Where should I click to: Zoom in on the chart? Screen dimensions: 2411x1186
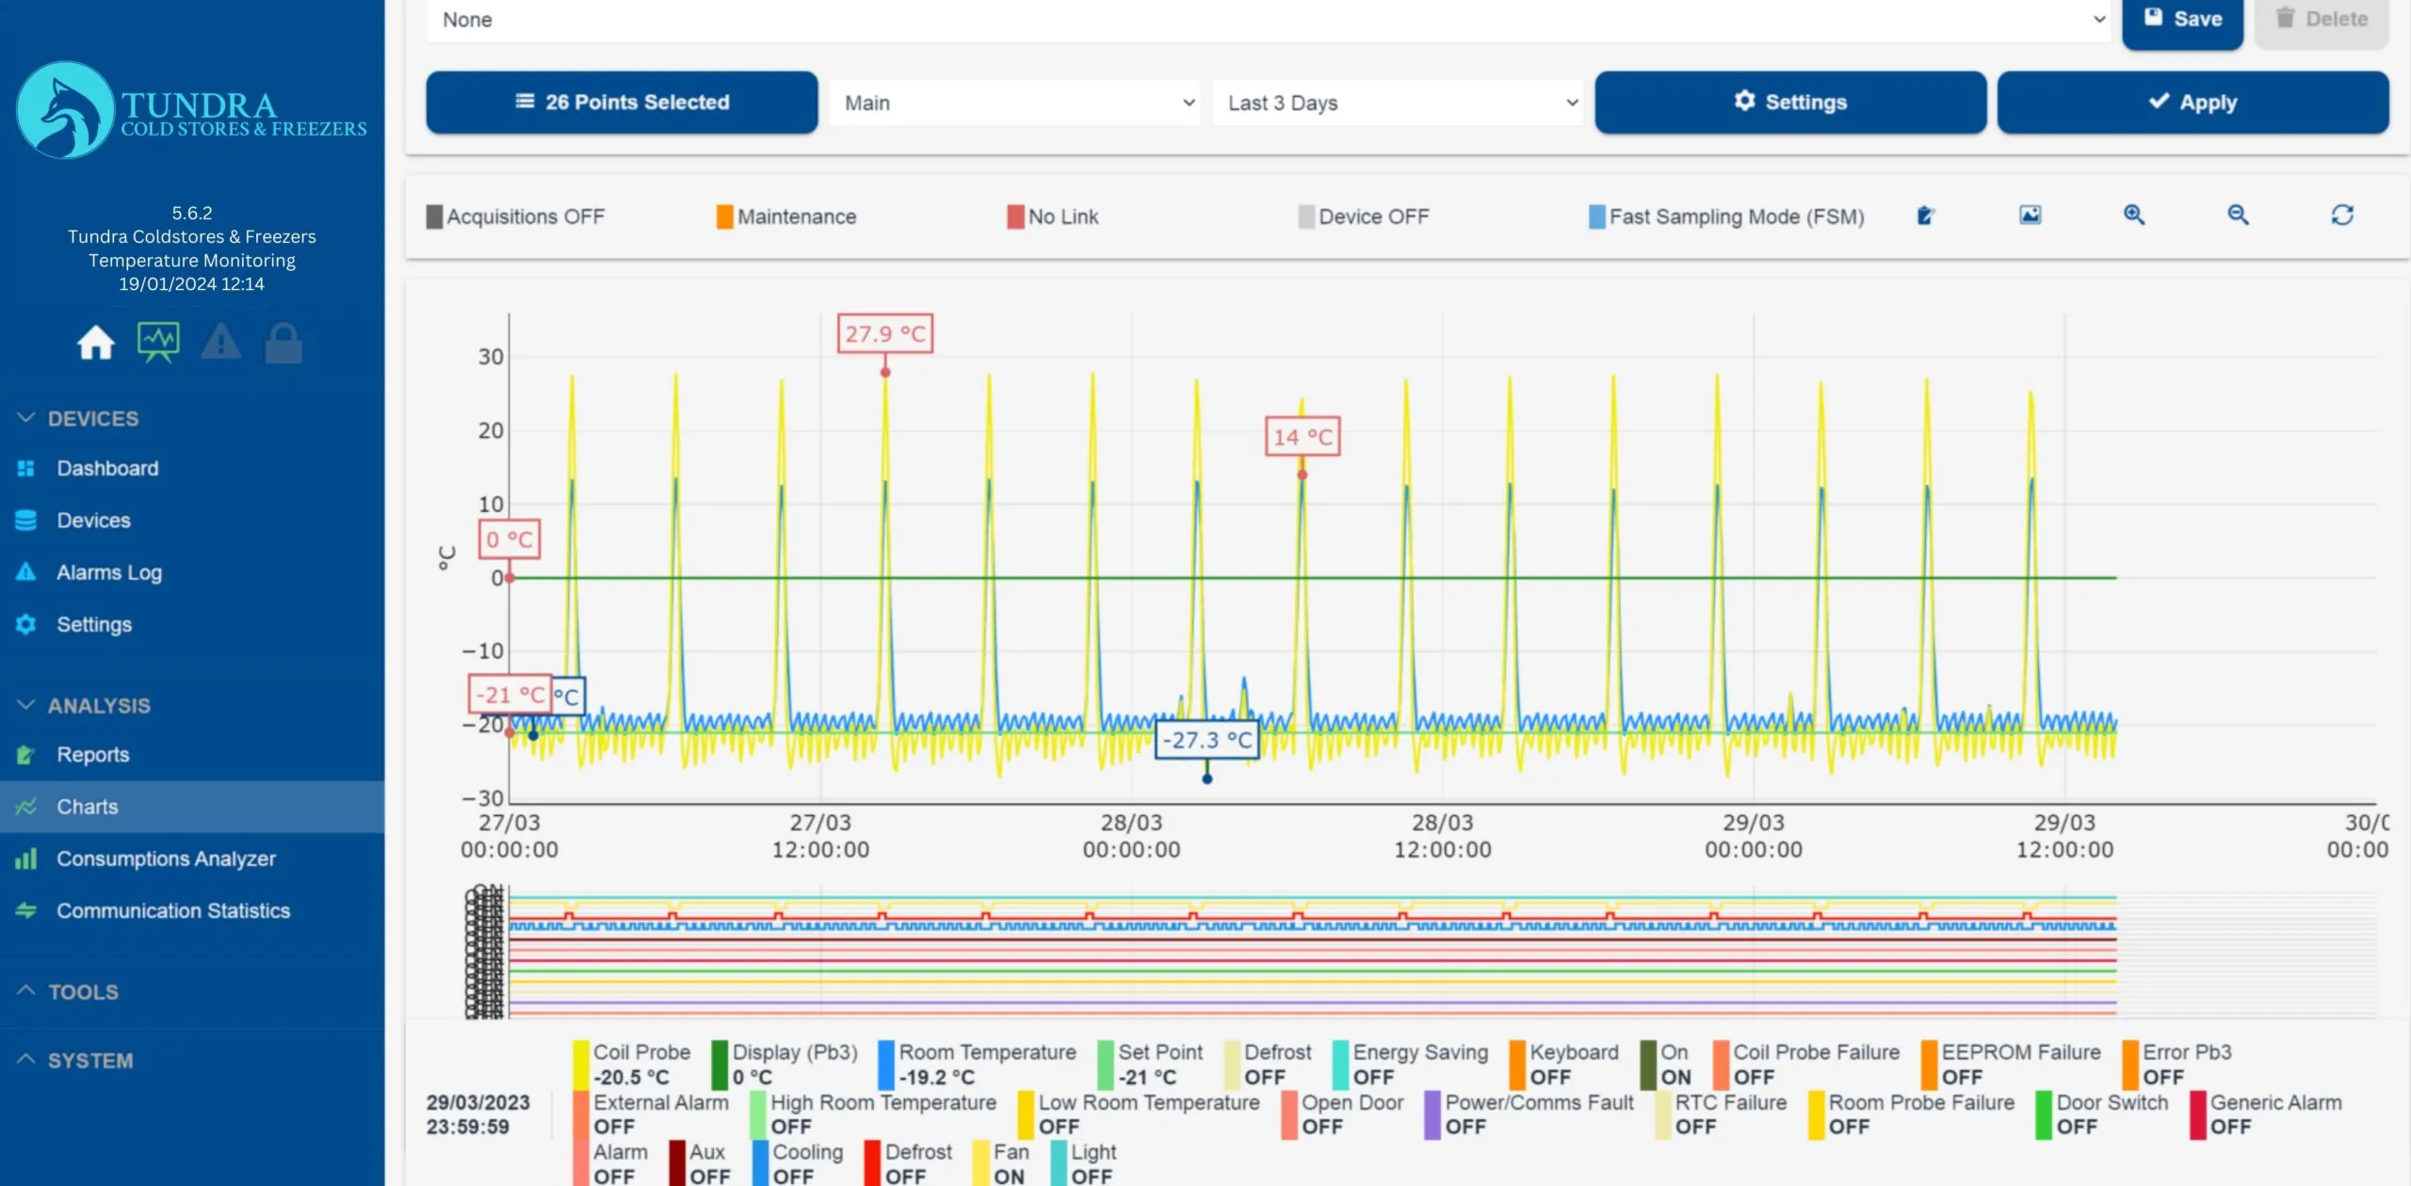(x=2134, y=216)
